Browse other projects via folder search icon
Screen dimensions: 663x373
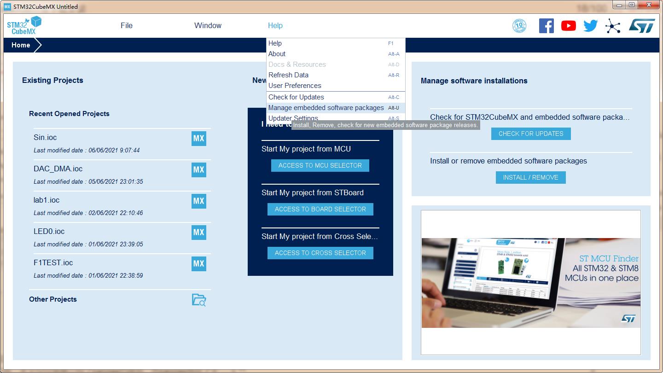pos(199,300)
